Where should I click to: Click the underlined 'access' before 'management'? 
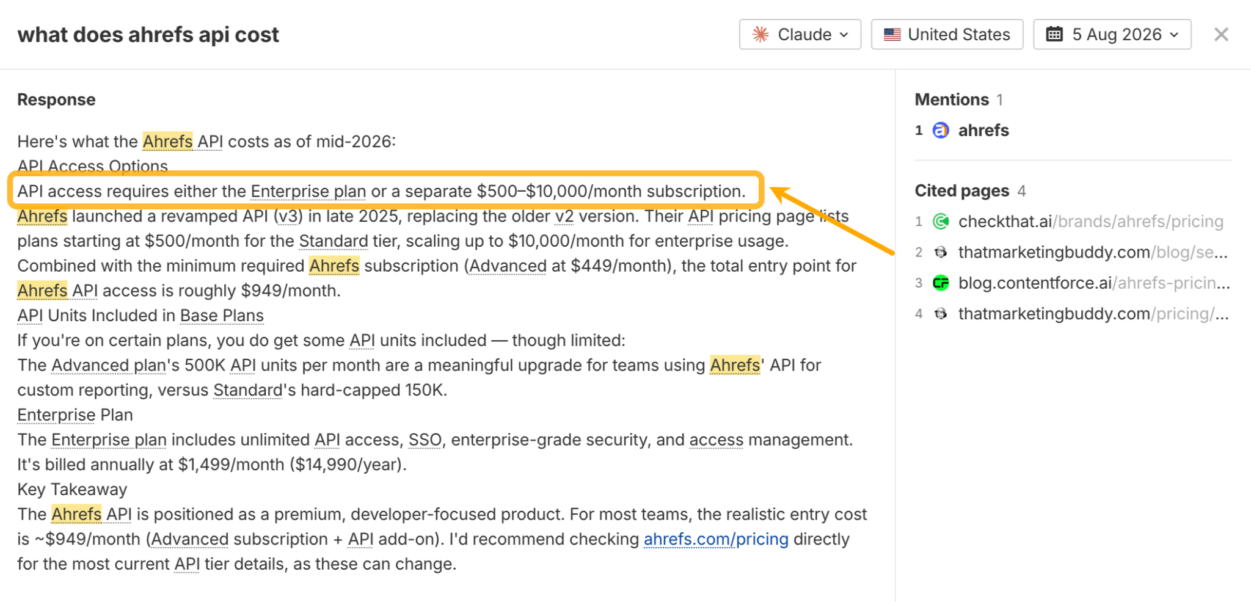coord(717,440)
